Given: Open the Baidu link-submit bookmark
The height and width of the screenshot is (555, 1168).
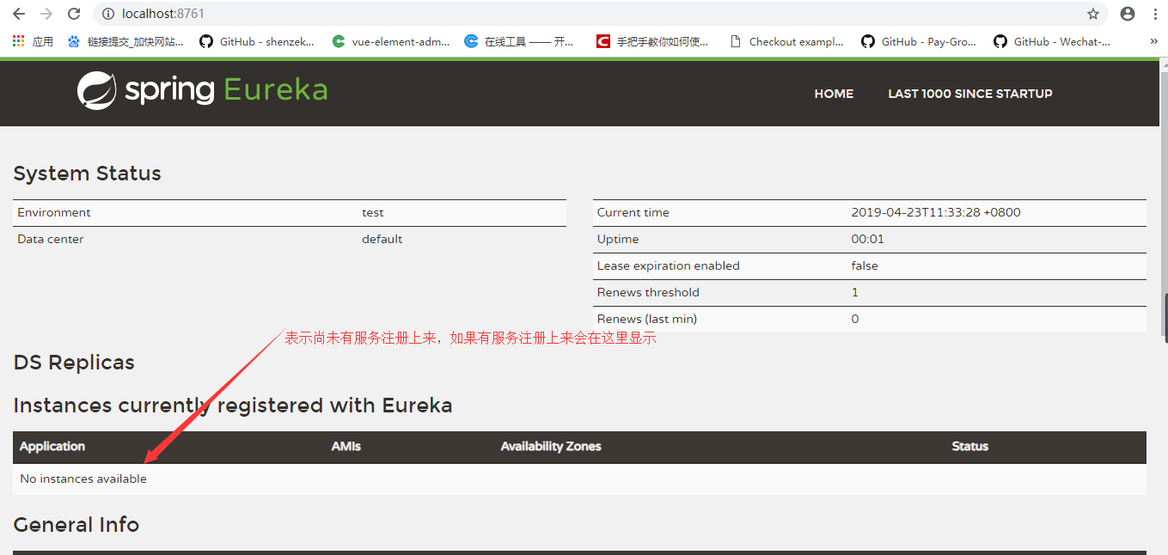Looking at the screenshot, I should tap(125, 41).
